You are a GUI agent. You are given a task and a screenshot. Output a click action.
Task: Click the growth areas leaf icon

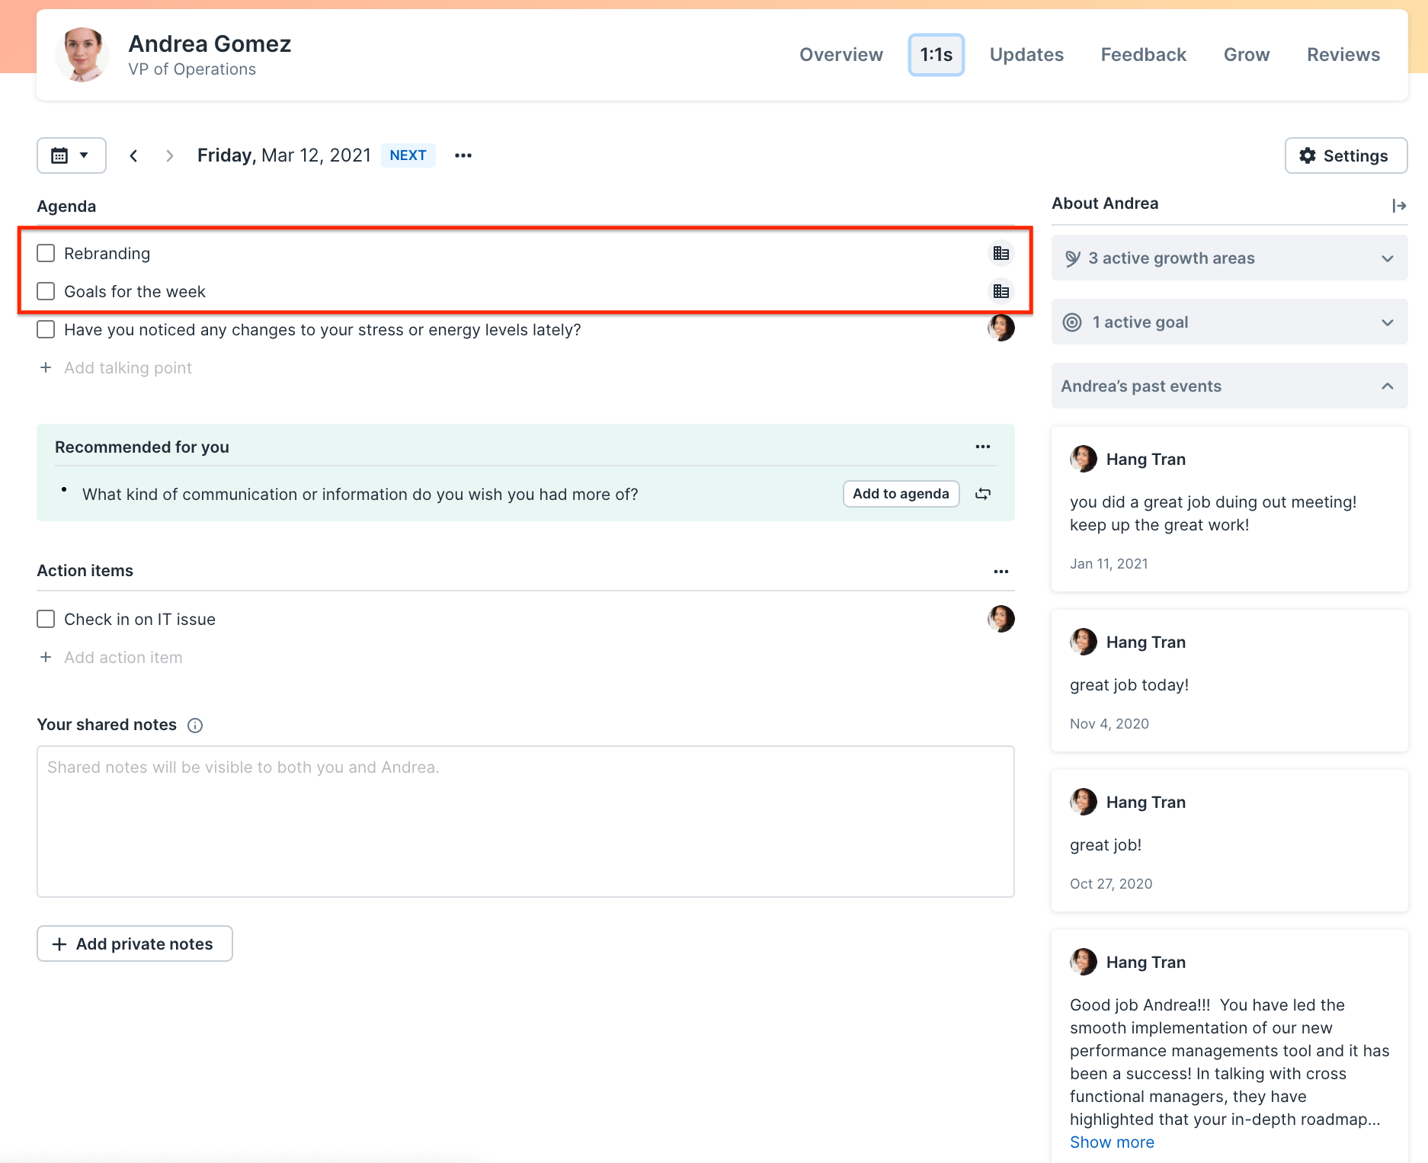tap(1073, 258)
